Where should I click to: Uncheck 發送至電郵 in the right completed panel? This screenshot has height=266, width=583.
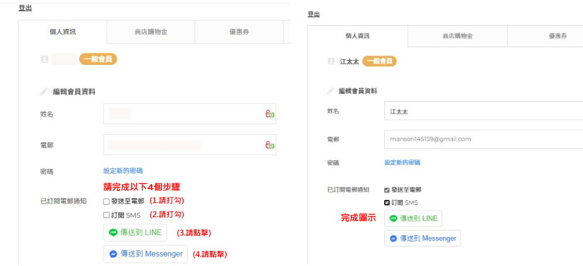click(387, 190)
